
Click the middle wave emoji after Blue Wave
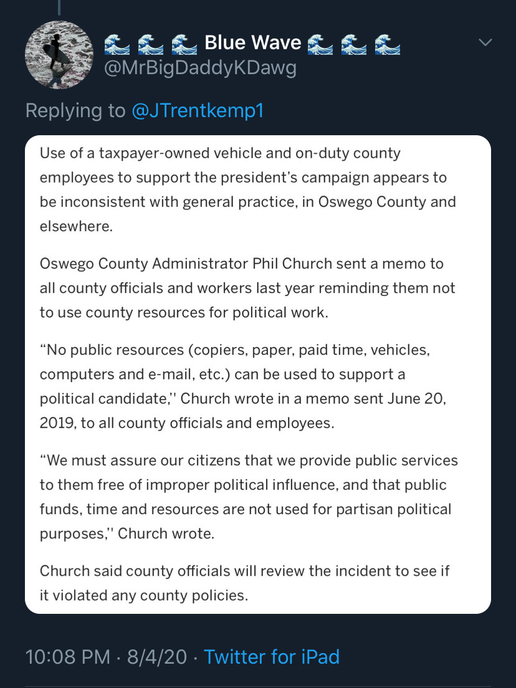353,44
